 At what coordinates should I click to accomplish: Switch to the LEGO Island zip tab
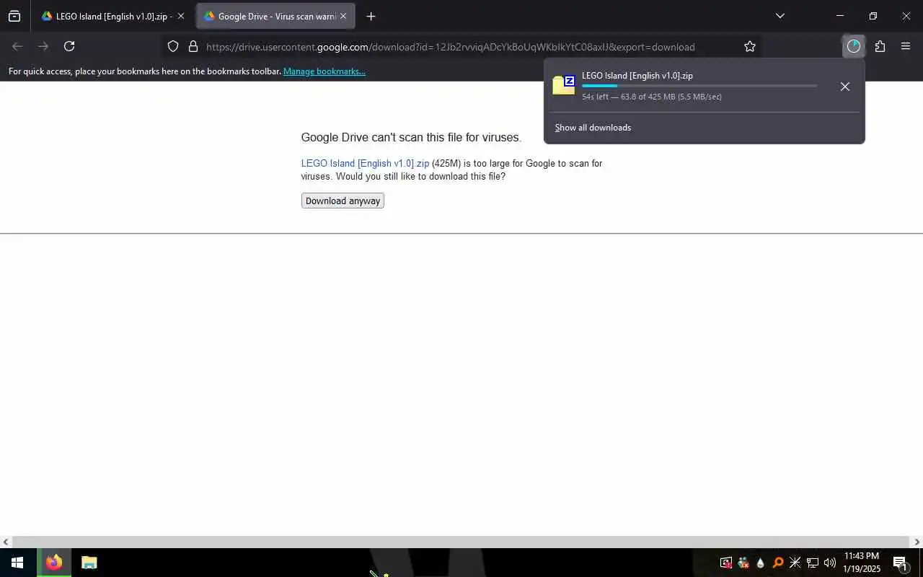click(113, 16)
